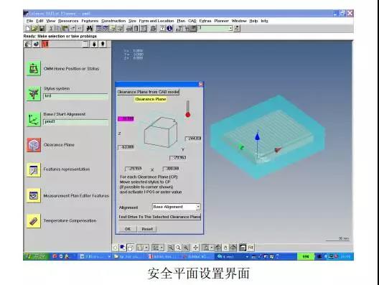Click the Clearance Plane cube icon

[x=34, y=145]
